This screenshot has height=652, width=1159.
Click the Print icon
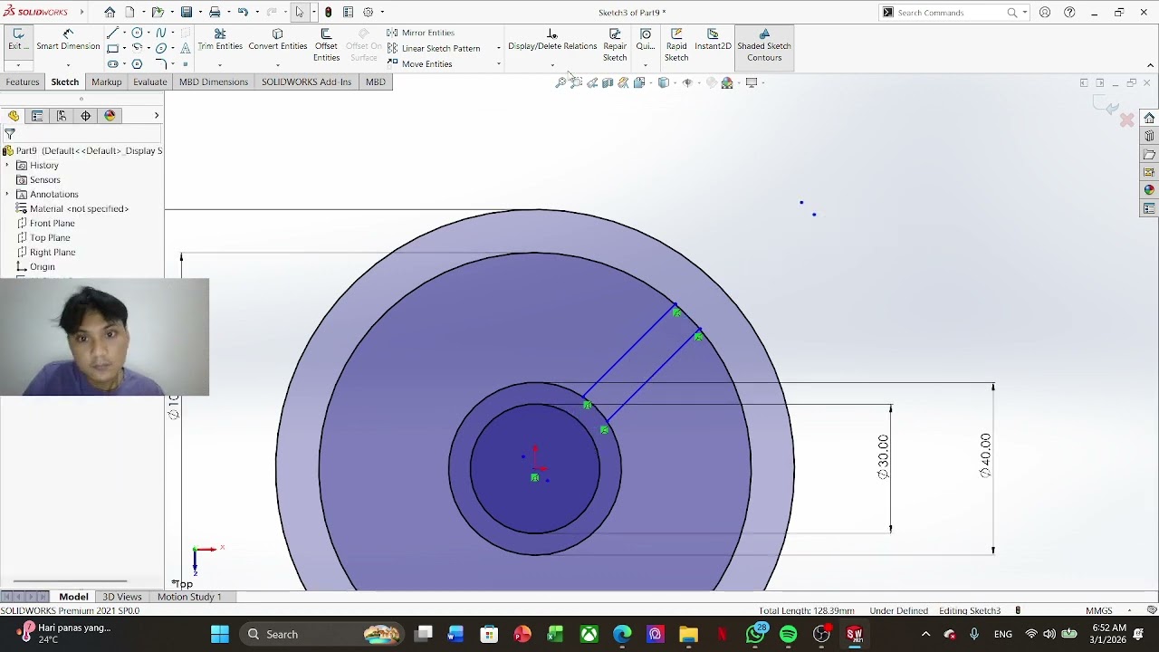click(x=215, y=12)
